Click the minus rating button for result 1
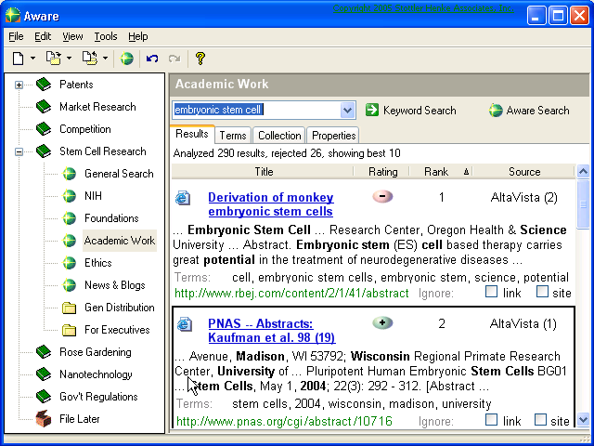Image resolution: width=594 pixels, height=446 pixels. pos(382,196)
